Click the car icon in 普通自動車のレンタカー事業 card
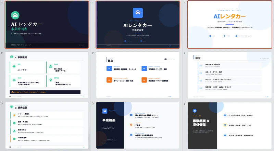The width and height of the screenshot is (274, 151). click(14, 80)
